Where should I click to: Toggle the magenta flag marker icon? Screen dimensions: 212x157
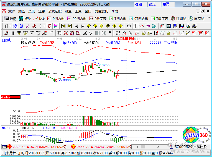coord(56,26)
